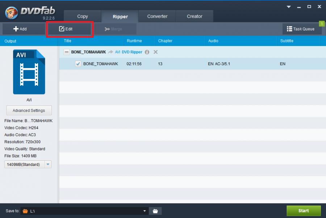326x218 pixels.
Task: Click the Advanced Settings button
Action: (x=29, y=110)
